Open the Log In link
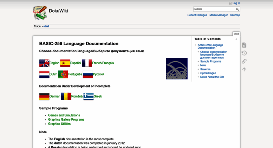Screen dimensions: 273x148 [x=236, y=3]
